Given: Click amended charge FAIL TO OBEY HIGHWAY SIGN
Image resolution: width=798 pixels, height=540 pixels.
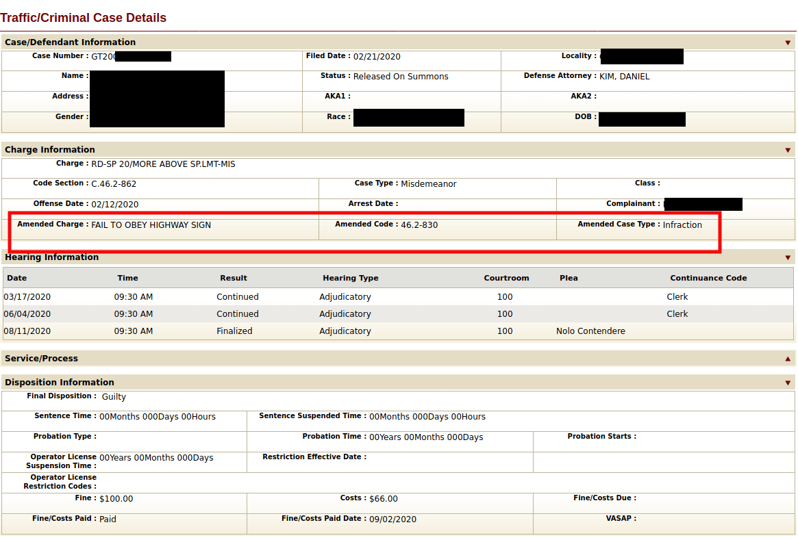Looking at the screenshot, I should [x=151, y=224].
